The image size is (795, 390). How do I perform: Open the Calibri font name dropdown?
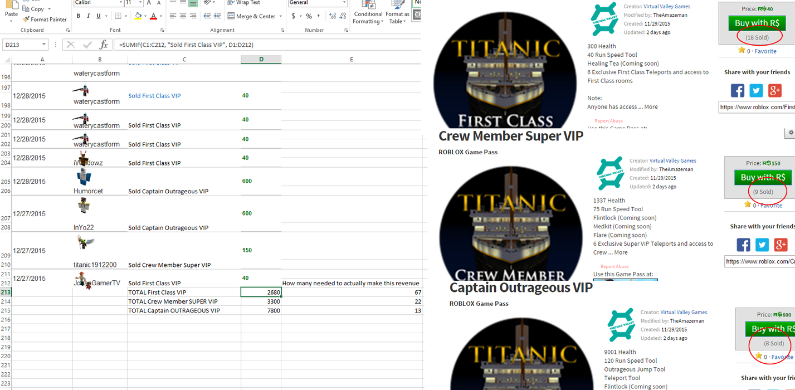pyautogui.click(x=120, y=3)
